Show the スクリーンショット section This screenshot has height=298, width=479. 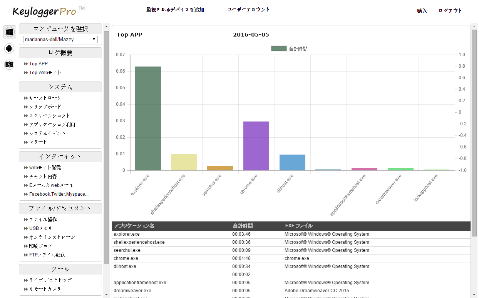49,116
